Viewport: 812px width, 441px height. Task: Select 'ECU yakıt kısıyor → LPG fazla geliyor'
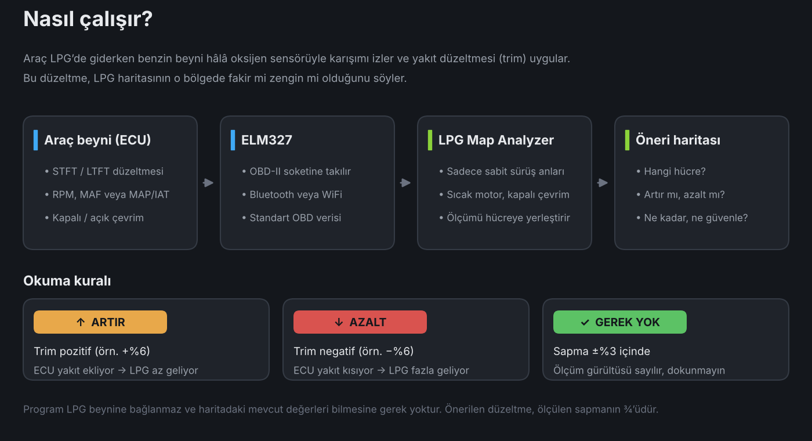381,370
